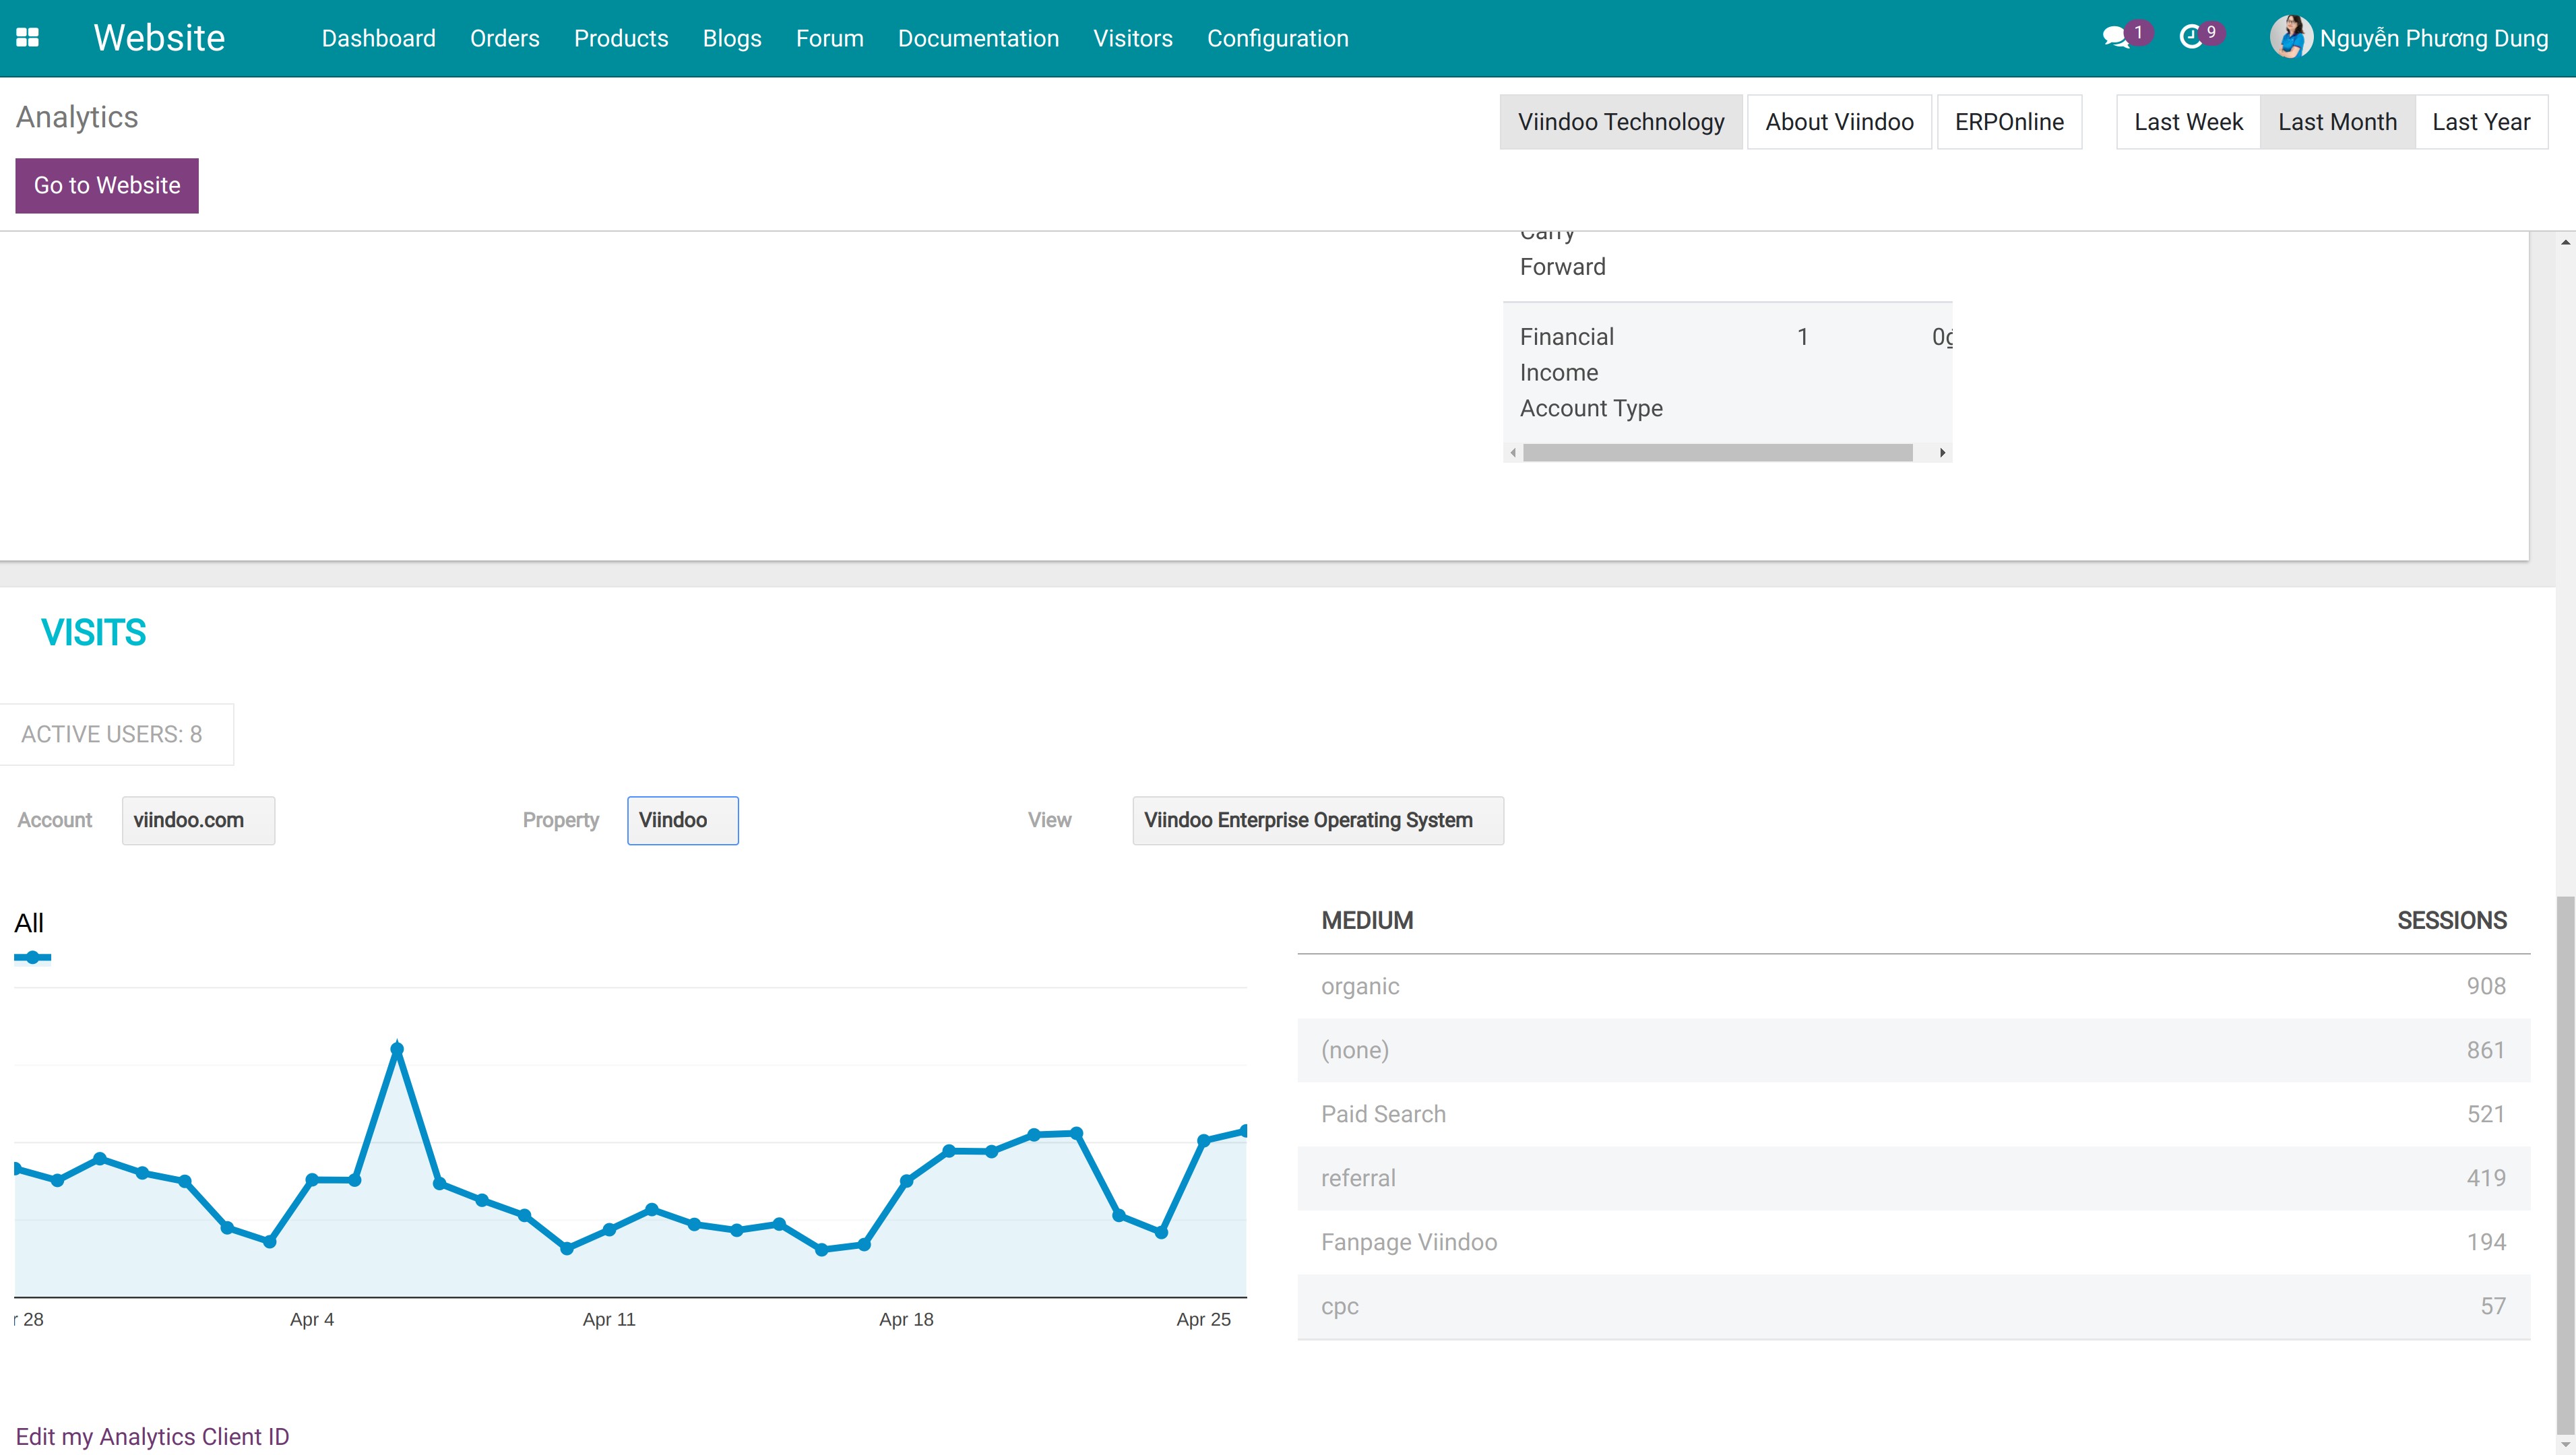Viewport: 2576px width, 1455px height.
Task: Switch to the 'ERPOnline' website
Action: point(2009,121)
